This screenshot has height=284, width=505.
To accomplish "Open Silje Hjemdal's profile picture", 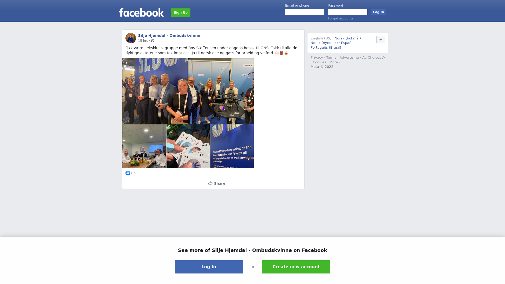I will pyautogui.click(x=131, y=38).
